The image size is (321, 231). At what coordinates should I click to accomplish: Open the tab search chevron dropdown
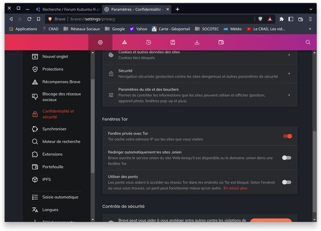coord(311,9)
